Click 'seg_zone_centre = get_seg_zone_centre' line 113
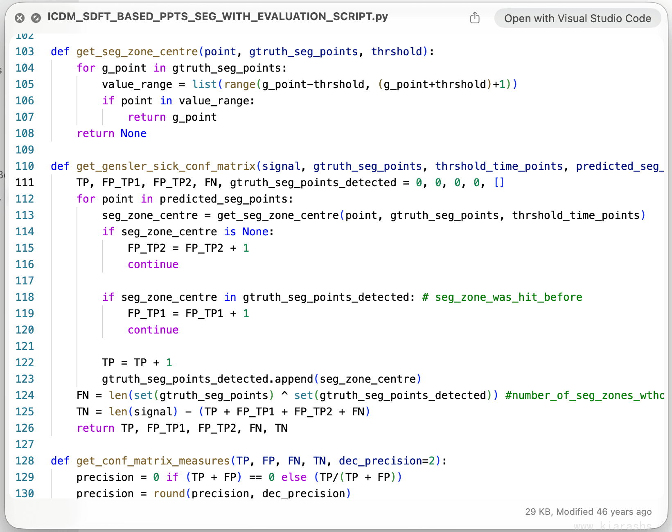Screen dimensions: 672x532 point(221,215)
